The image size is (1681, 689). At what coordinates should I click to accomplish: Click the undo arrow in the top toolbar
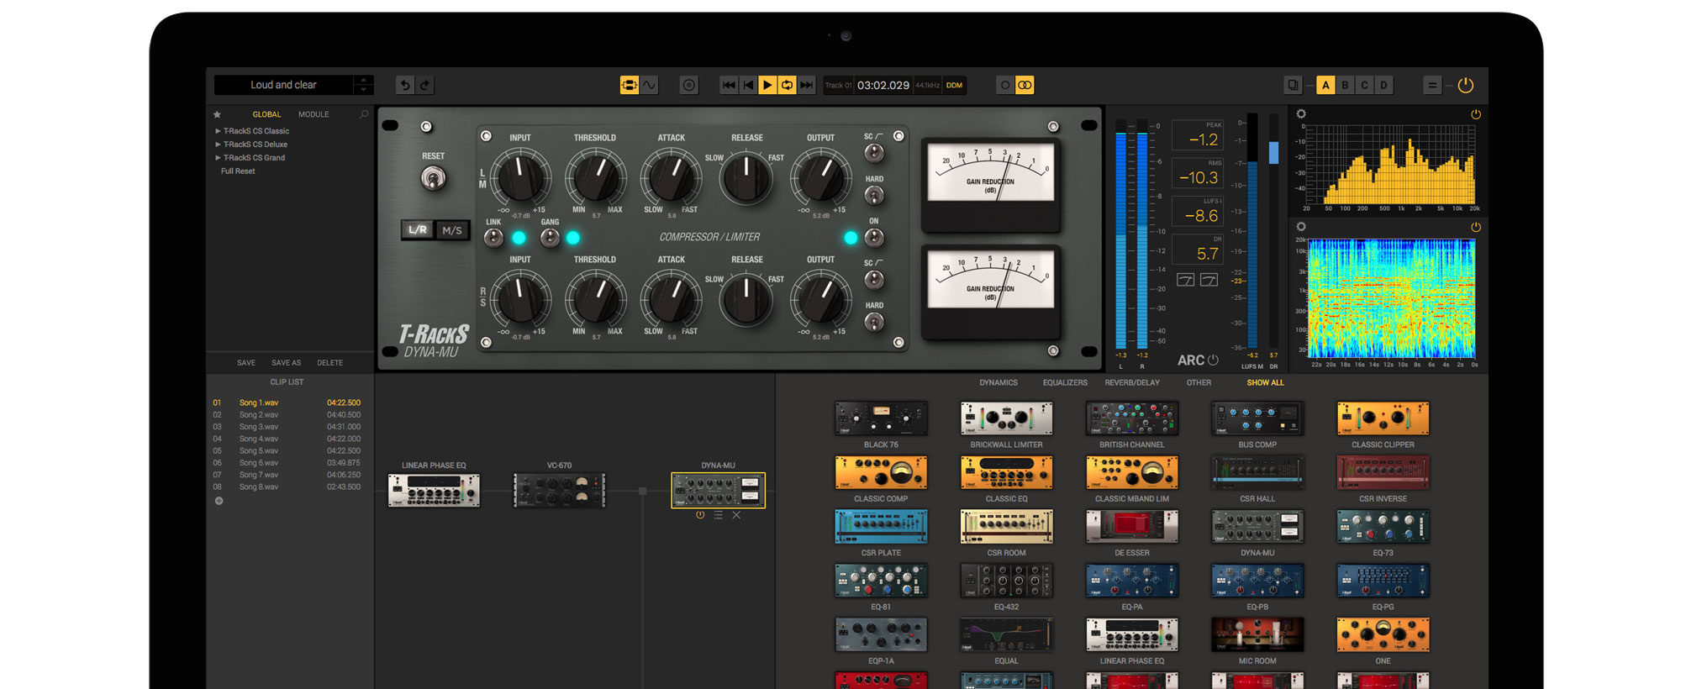[x=405, y=85]
